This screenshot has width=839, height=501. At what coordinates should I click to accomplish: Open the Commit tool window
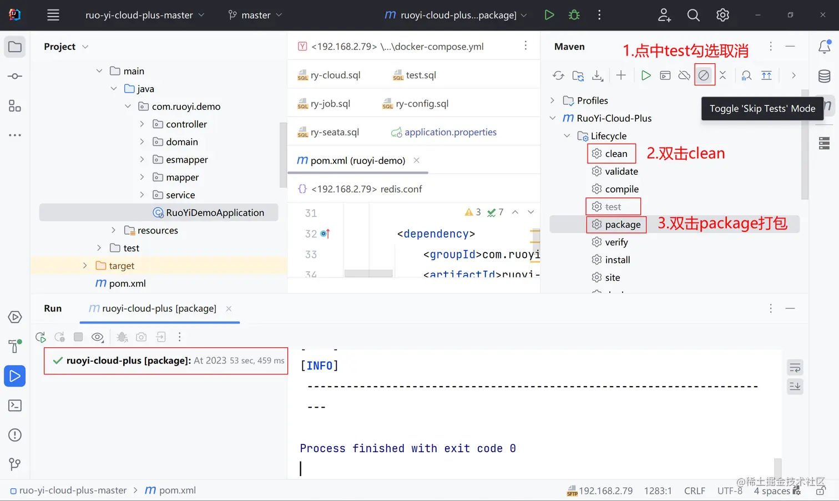tap(15, 76)
